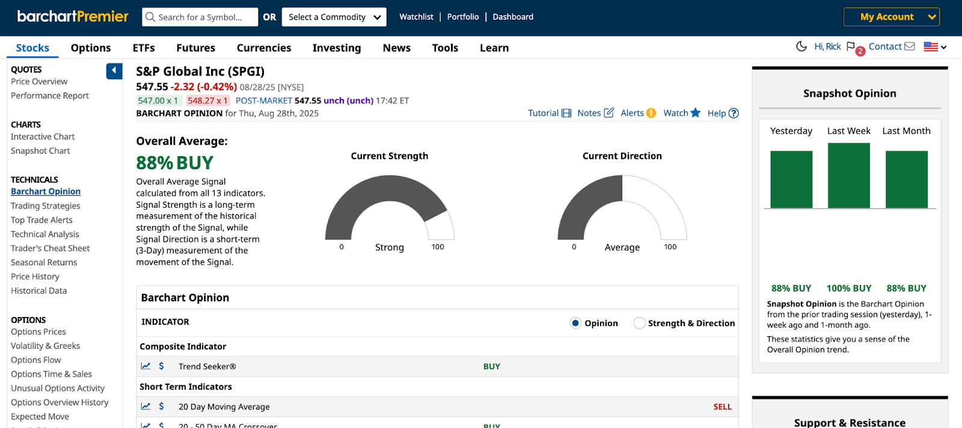The height and width of the screenshot is (428, 962).
Task: Open Expected Move link
Action: coord(40,417)
